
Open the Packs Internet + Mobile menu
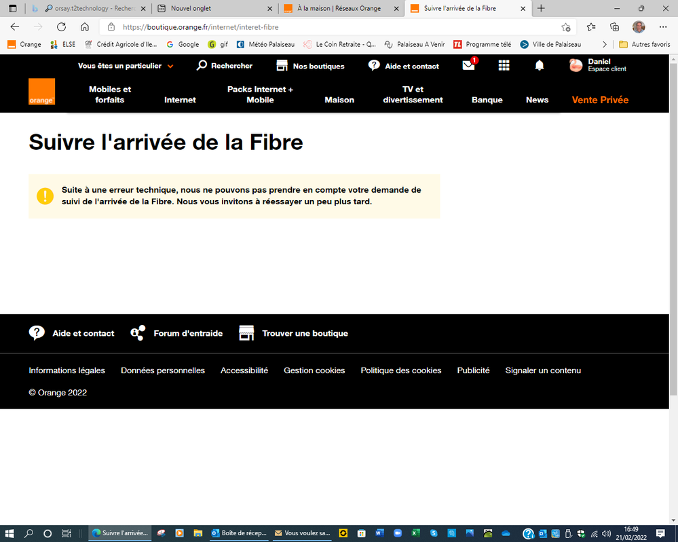261,94
